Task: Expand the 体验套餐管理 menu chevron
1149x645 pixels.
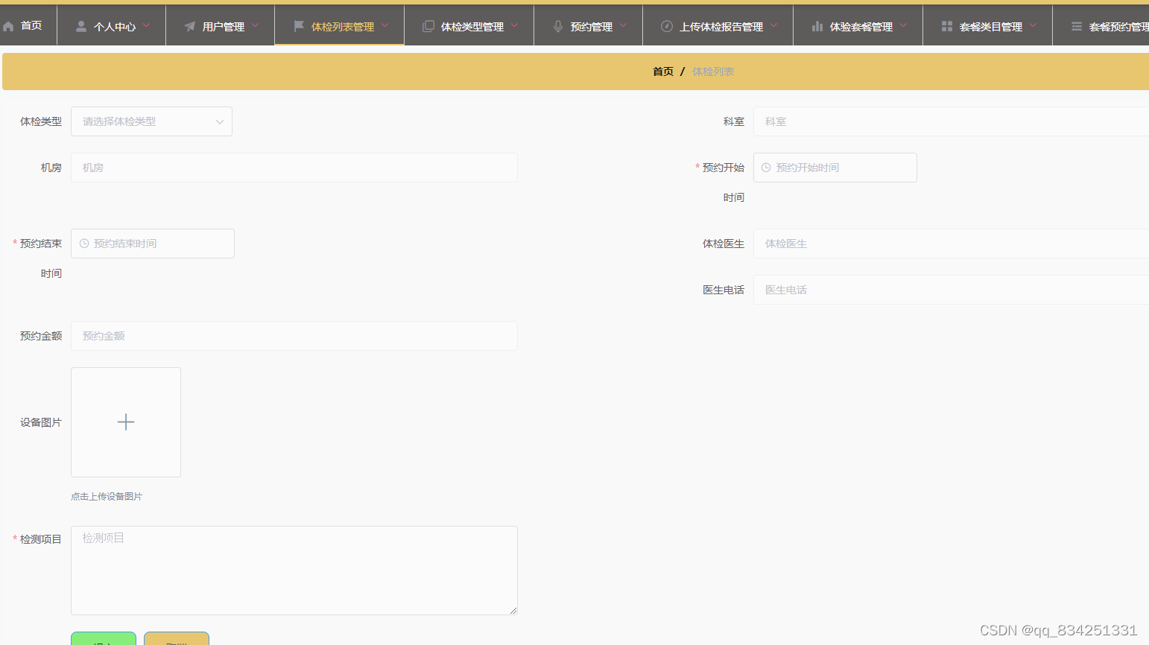Action: 904,25
